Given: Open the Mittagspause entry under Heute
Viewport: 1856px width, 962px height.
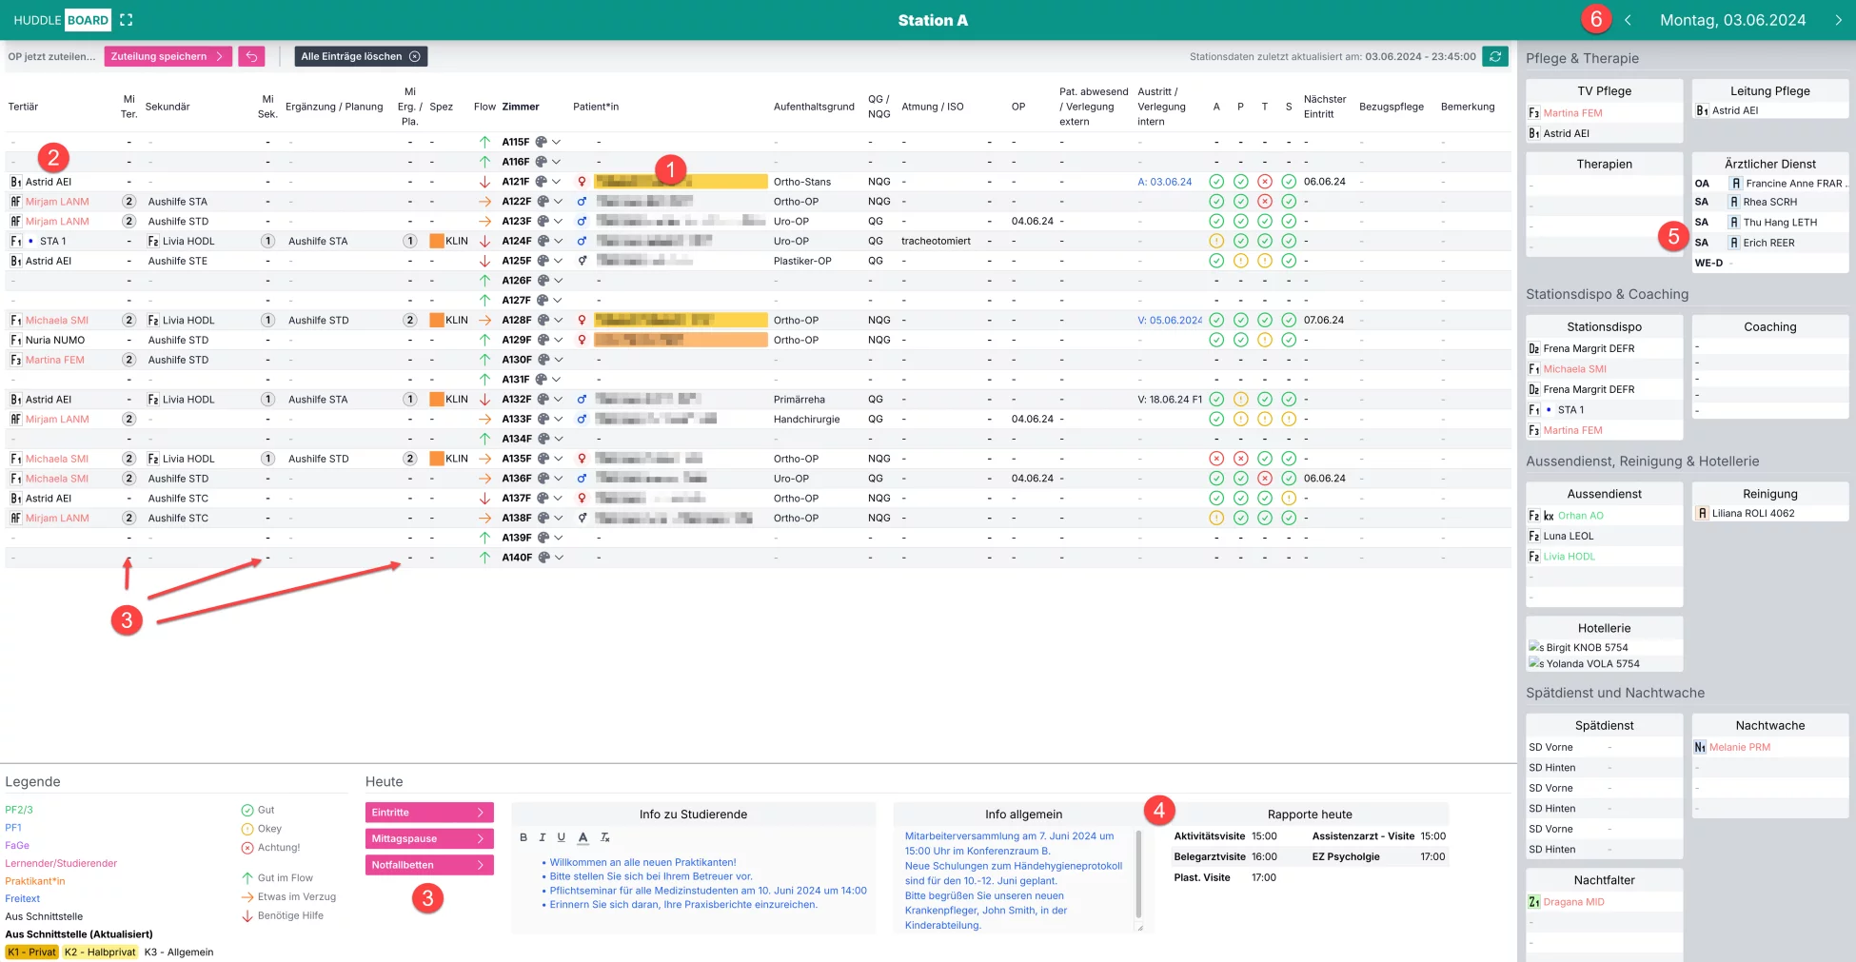Looking at the screenshot, I should point(428,838).
